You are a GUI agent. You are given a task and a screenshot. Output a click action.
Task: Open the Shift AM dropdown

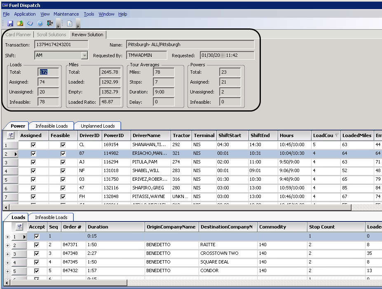click(84, 55)
